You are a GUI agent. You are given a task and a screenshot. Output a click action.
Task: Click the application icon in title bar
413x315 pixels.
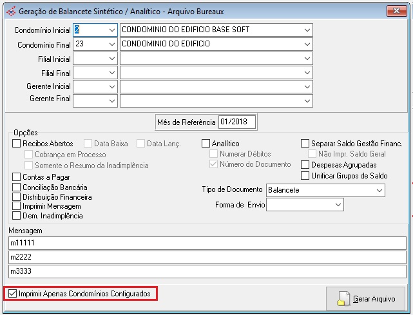click(x=11, y=11)
